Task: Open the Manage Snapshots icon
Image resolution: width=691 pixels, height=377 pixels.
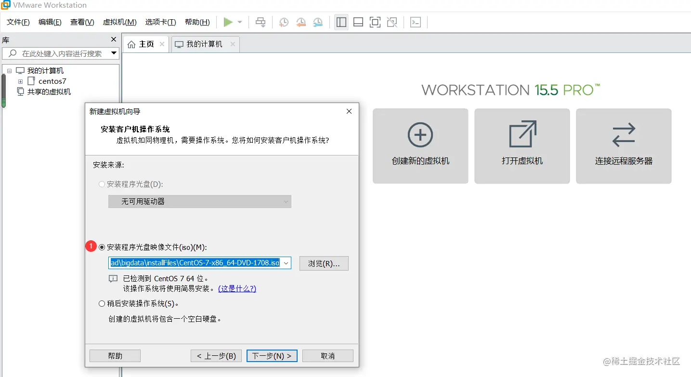Action: click(318, 22)
